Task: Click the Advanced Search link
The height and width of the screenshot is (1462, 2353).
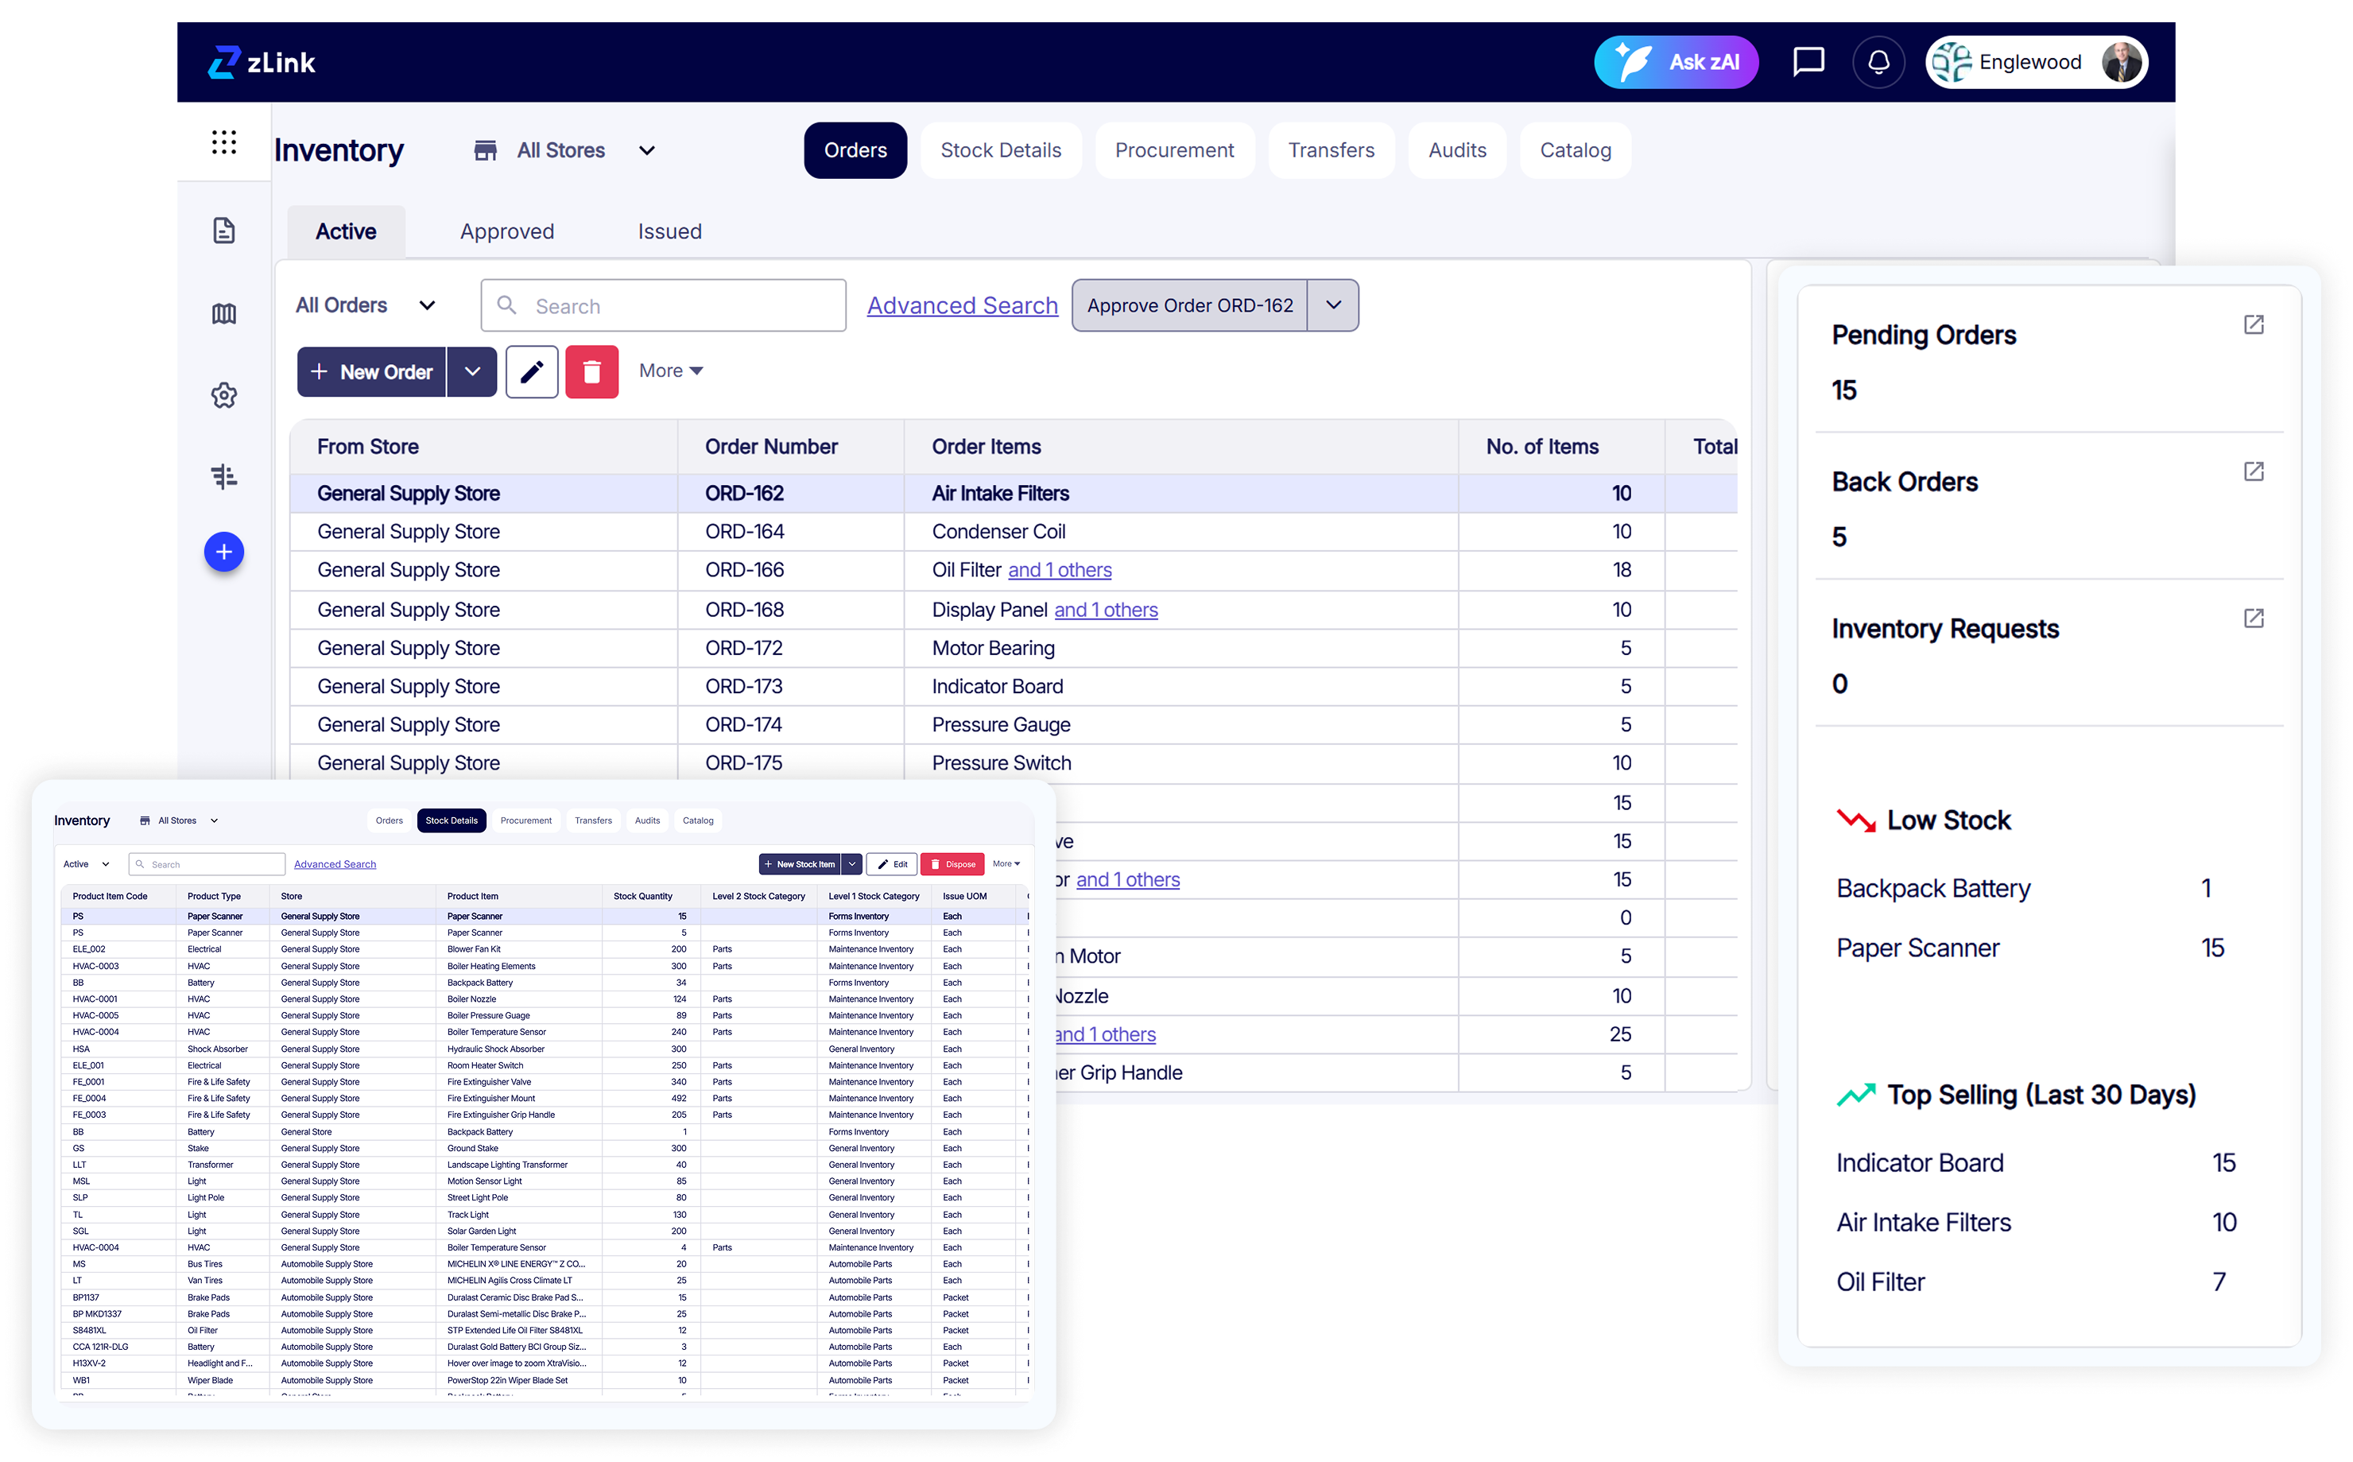Action: pyautogui.click(x=962, y=305)
